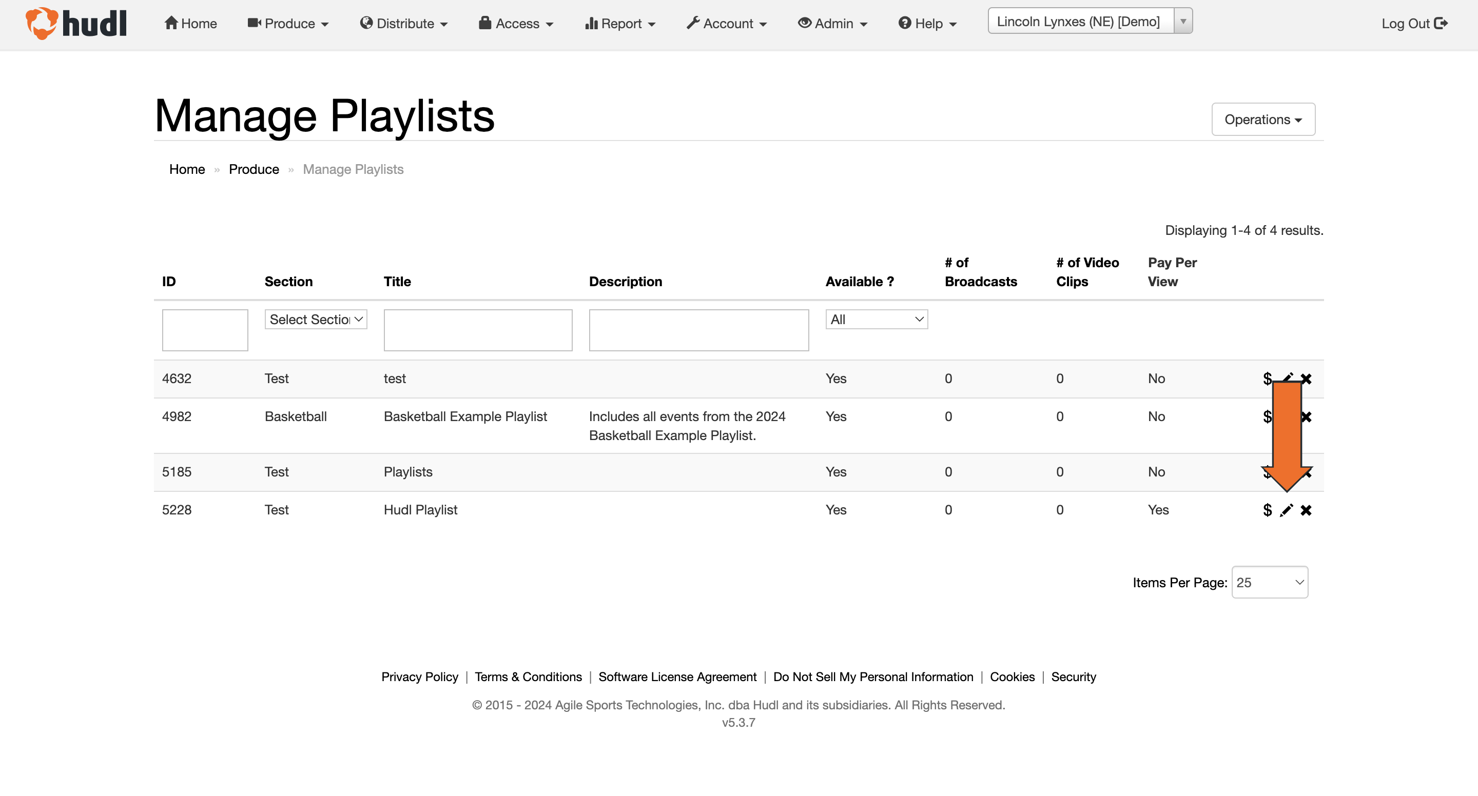1478x796 pixels.
Task: Open the Select Section filter dropdown
Action: pos(316,320)
